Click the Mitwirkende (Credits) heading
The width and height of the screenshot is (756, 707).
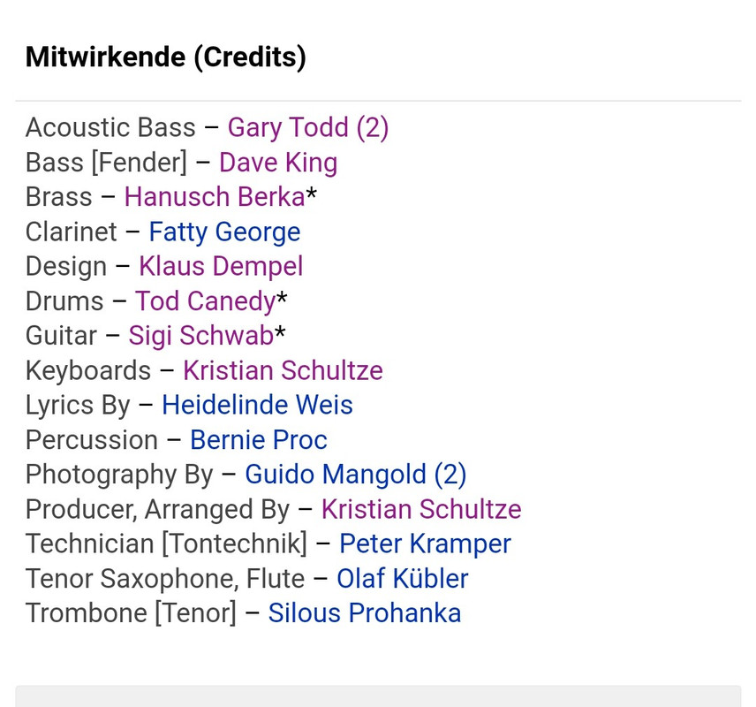(166, 57)
